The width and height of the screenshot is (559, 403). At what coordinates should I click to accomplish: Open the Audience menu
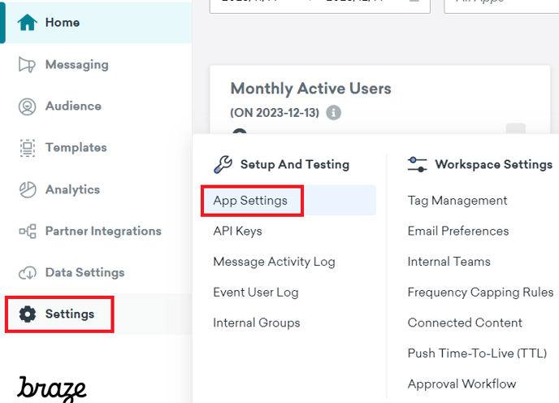point(73,106)
